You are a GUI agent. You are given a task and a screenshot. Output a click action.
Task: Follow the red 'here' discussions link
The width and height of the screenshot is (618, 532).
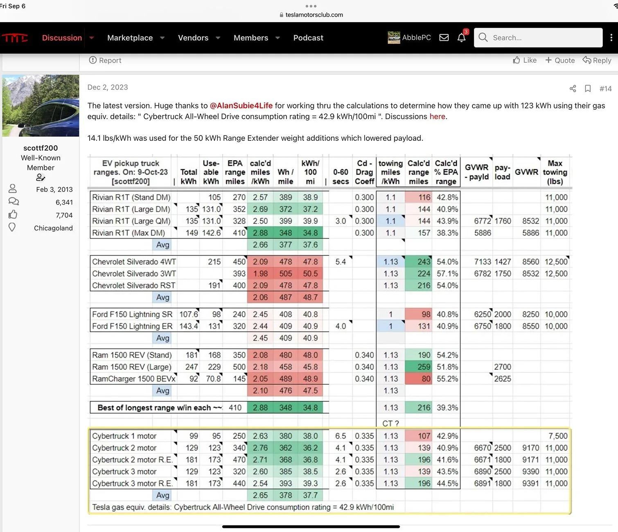pyautogui.click(x=437, y=117)
